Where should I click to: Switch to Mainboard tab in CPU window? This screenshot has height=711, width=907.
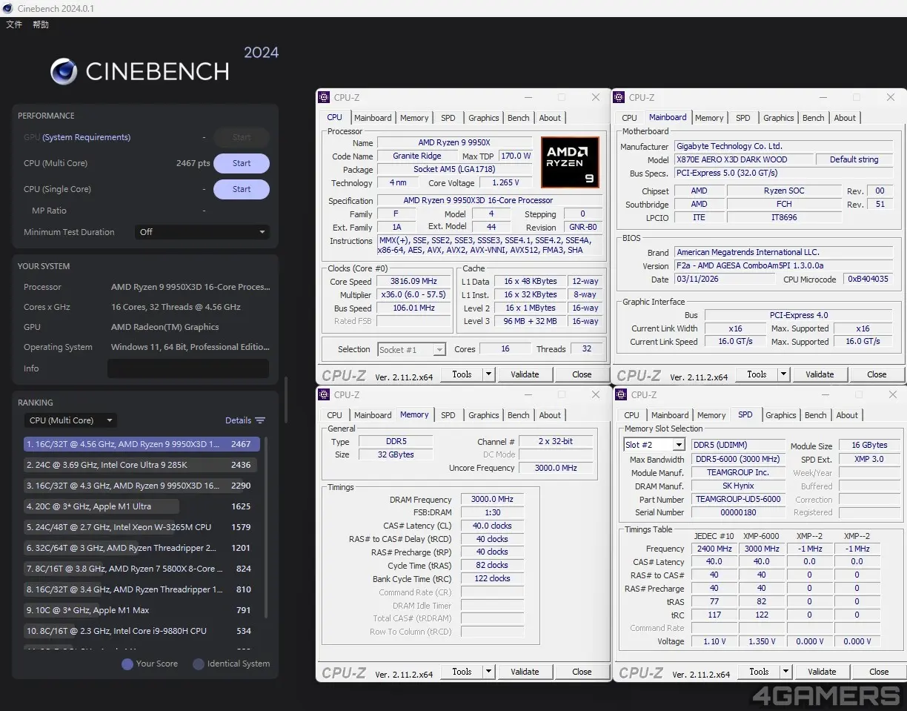373,118
